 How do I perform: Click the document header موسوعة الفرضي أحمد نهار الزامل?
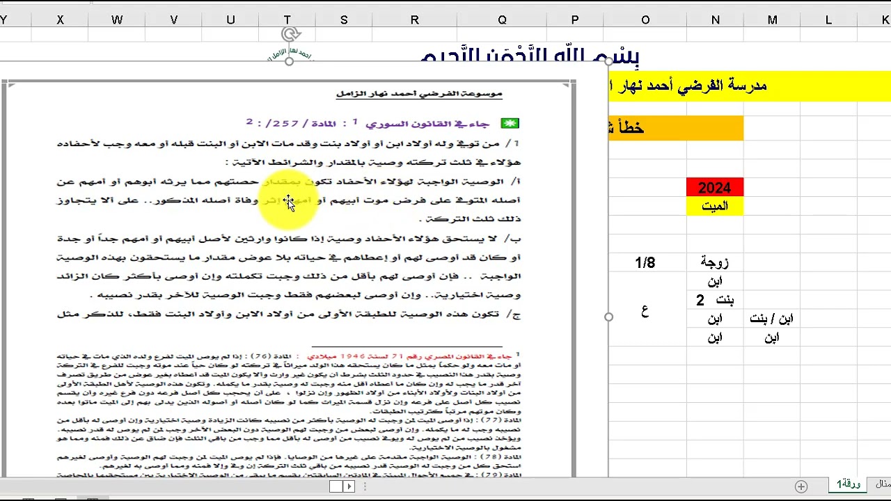(419, 93)
